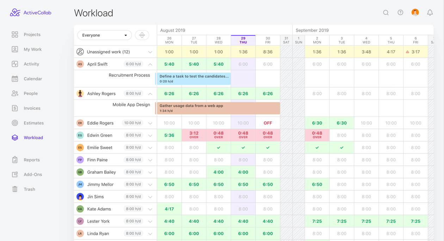
Task: Click the collapse-all rows icon button
Action: (x=142, y=35)
